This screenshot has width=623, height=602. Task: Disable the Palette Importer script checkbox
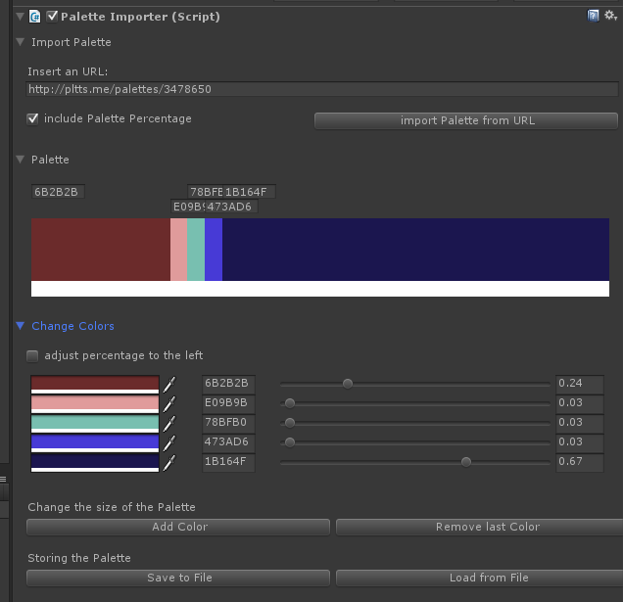pos(52,17)
